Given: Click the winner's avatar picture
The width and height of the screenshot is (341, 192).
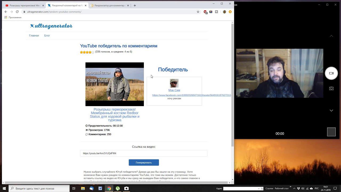Looking at the screenshot, I should tap(174, 83).
